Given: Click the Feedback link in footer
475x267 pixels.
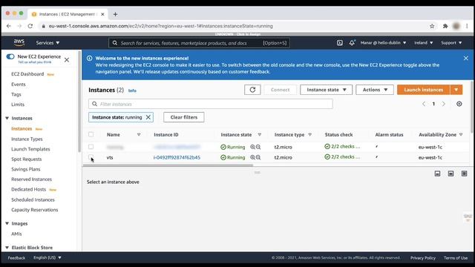Looking at the screenshot, I should (x=16, y=258).
